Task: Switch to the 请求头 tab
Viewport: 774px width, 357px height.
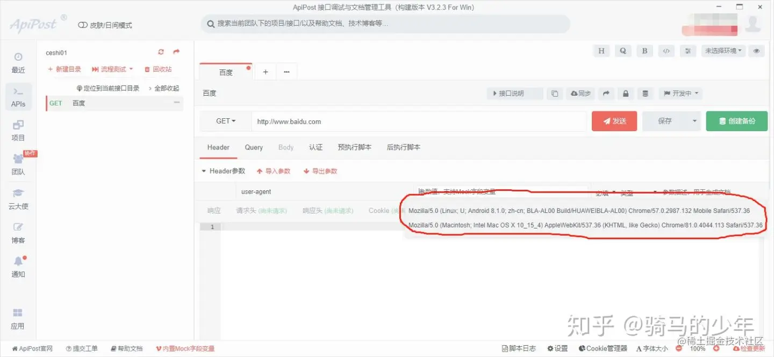Action: coord(261,211)
